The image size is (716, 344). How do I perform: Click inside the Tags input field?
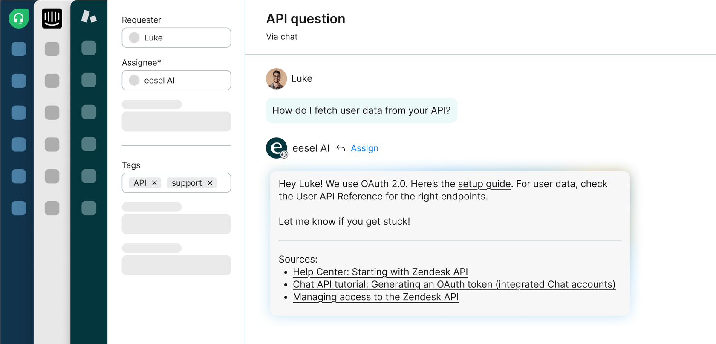(223, 183)
